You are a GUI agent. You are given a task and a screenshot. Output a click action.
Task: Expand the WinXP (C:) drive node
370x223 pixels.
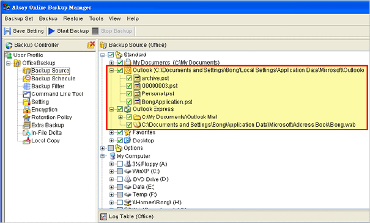pos(112,171)
